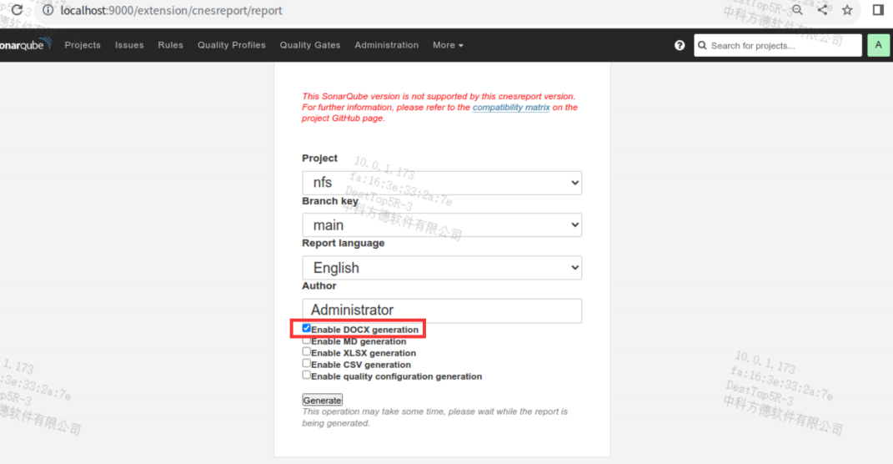Go to SonarQube home via logo
The image size is (893, 464).
25,44
